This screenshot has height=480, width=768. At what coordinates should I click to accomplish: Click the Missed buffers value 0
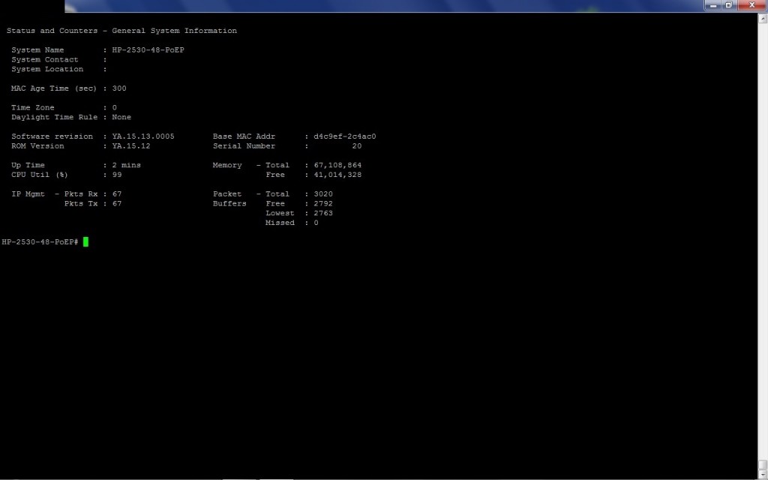click(x=316, y=223)
